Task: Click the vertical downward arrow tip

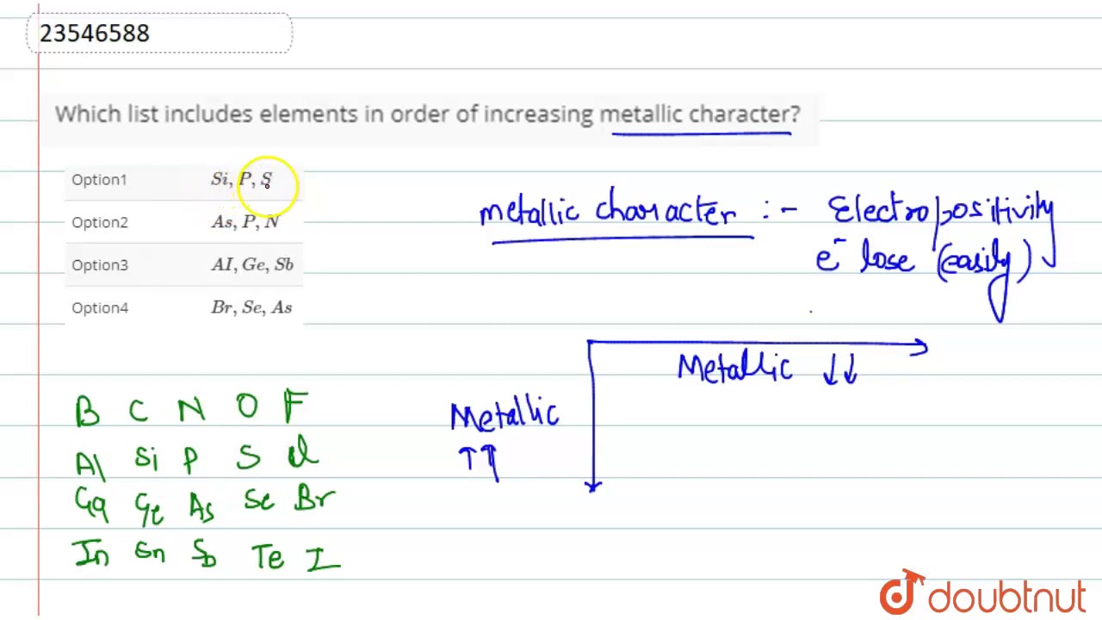Action: [x=593, y=487]
